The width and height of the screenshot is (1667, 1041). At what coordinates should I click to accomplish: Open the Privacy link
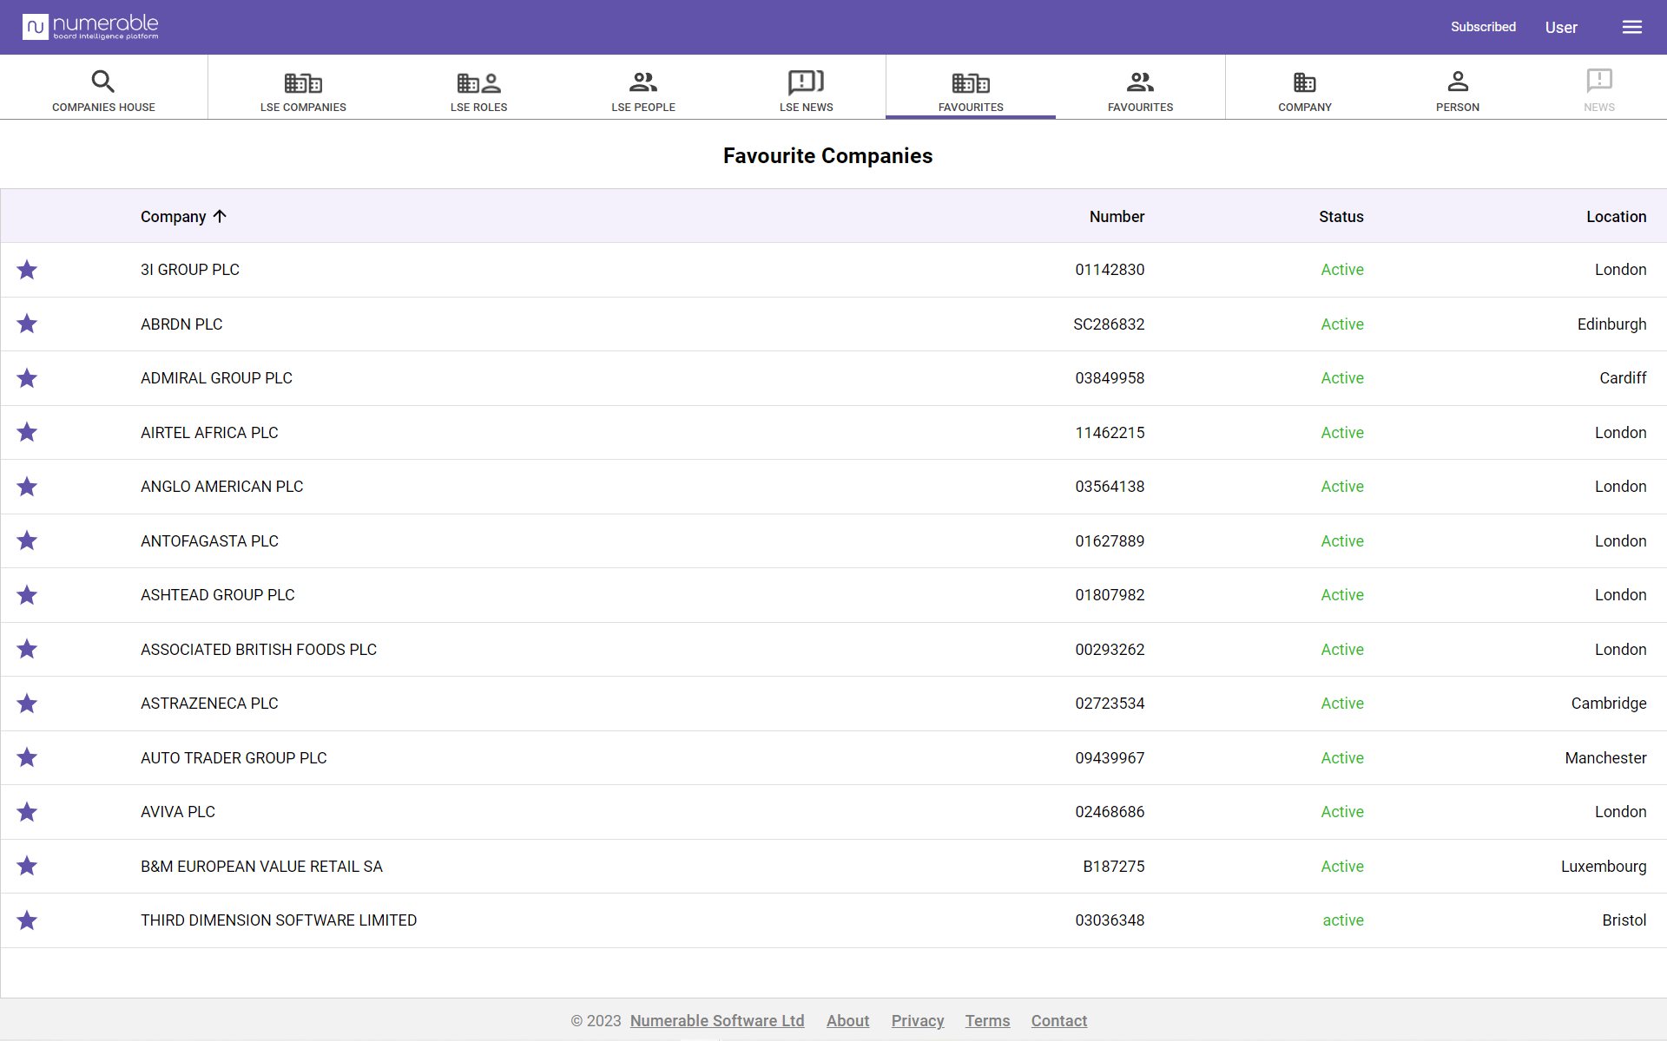pyautogui.click(x=918, y=1021)
